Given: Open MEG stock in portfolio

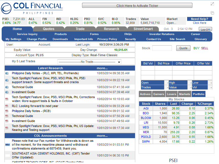Looking at the screenshot, I should [x=146, y=127].
